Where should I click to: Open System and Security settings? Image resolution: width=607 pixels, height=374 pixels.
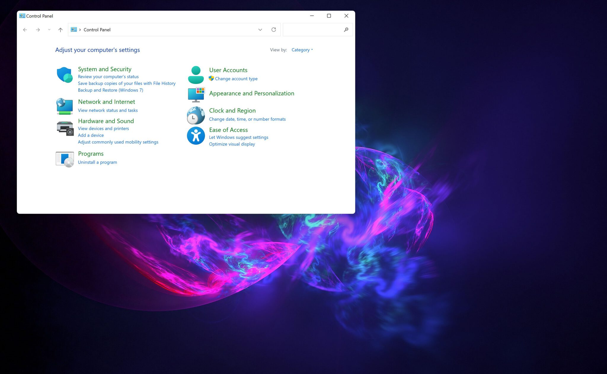pos(105,68)
